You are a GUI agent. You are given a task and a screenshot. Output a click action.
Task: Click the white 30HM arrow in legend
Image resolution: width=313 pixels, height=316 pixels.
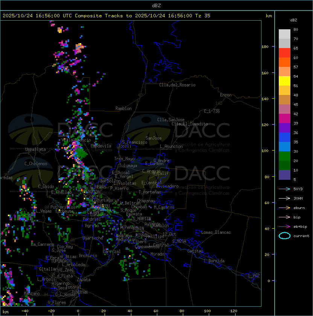284,199
